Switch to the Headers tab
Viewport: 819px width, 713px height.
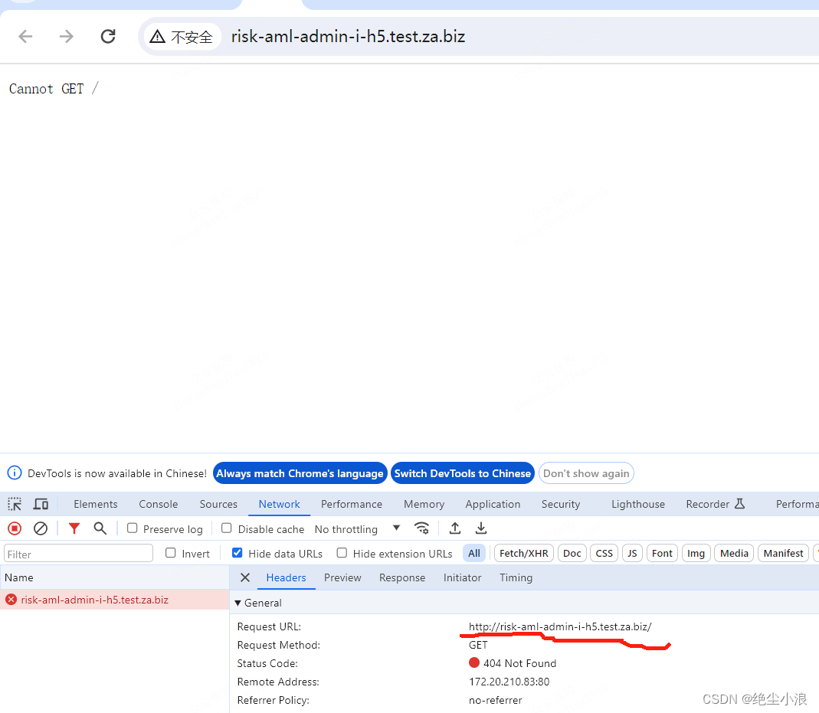pyautogui.click(x=287, y=577)
